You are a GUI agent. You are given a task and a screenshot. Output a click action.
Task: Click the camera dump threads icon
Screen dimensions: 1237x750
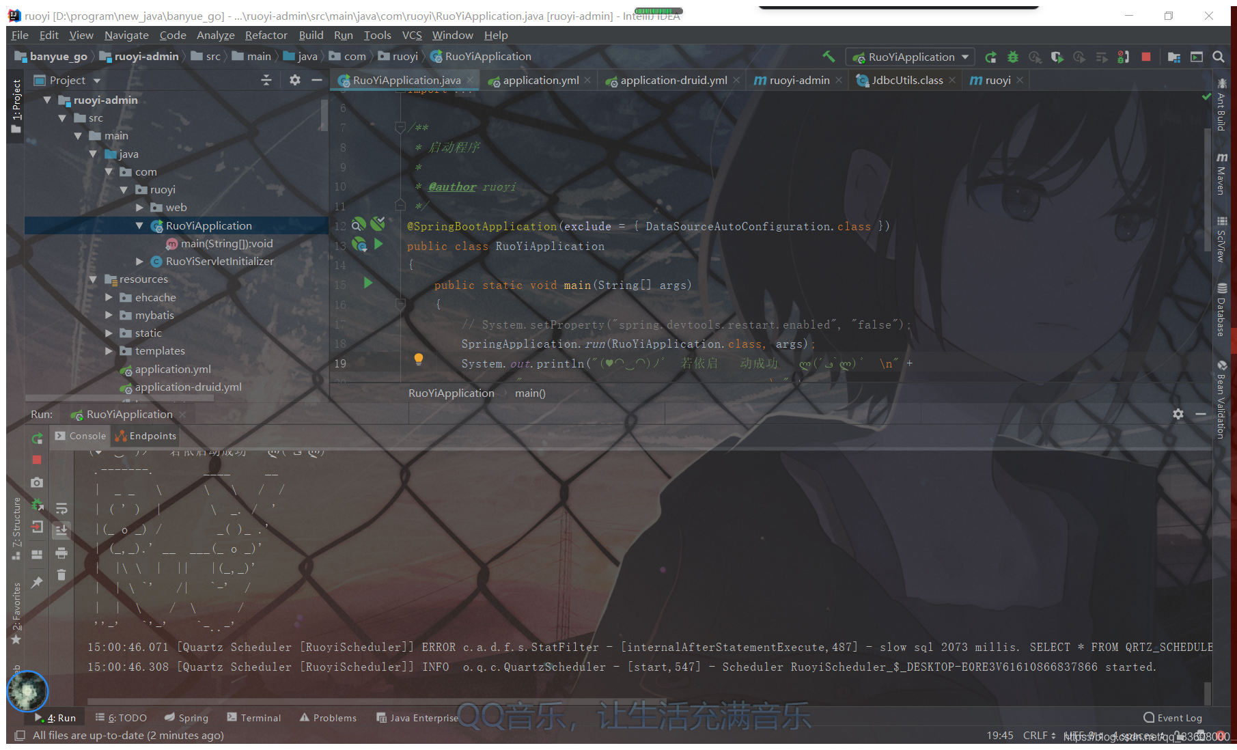(37, 482)
